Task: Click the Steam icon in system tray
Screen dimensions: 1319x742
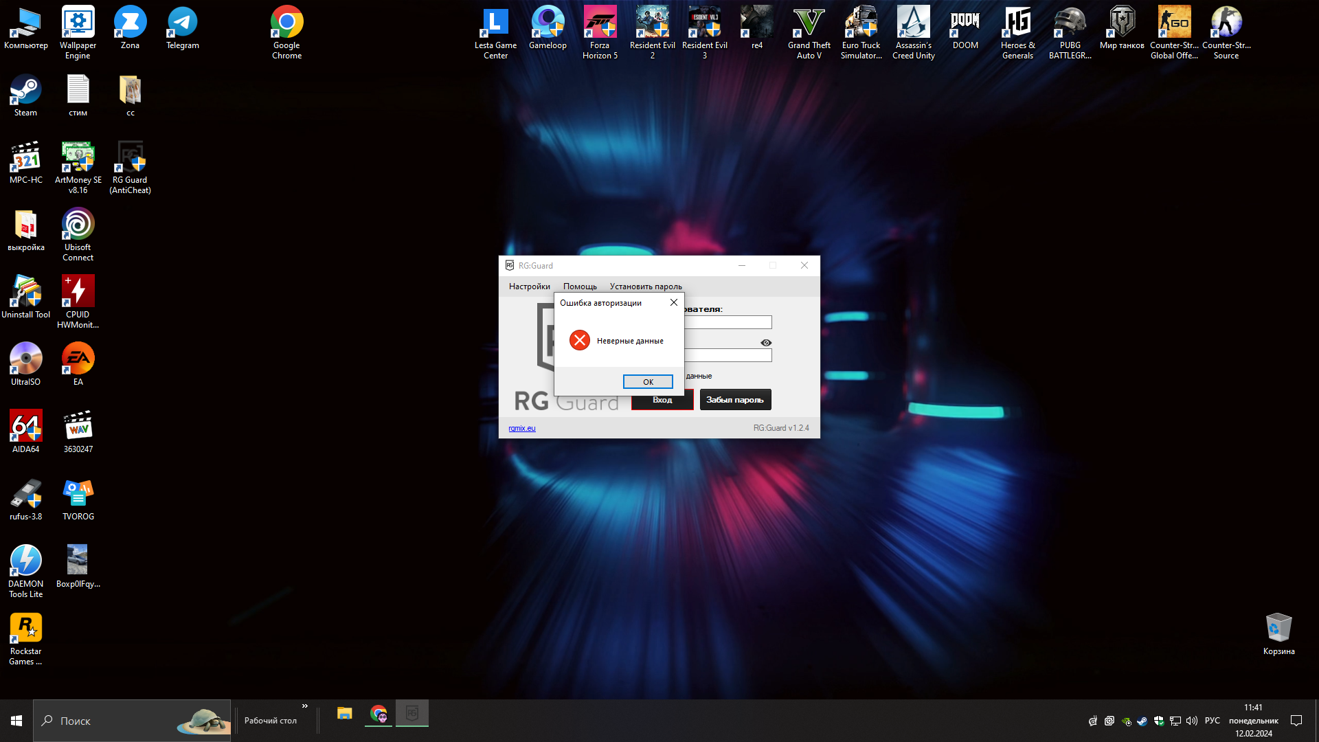Action: pos(1142,721)
